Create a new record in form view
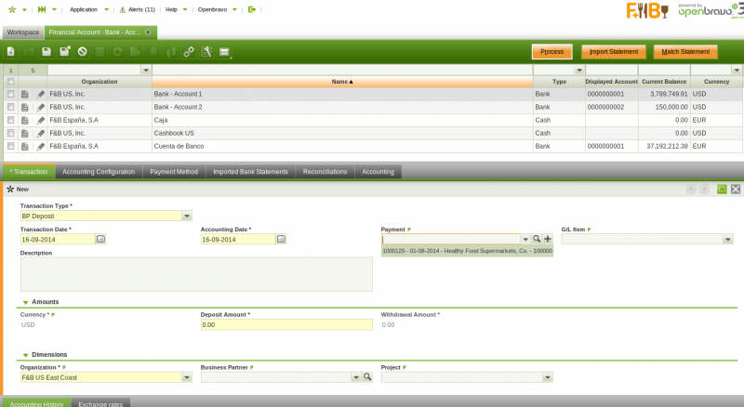Image resolution: width=744 pixels, height=407 pixels. coord(11,52)
